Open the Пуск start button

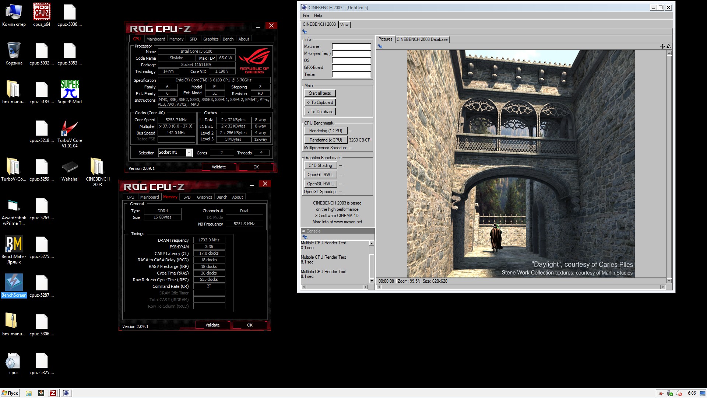[10, 393]
